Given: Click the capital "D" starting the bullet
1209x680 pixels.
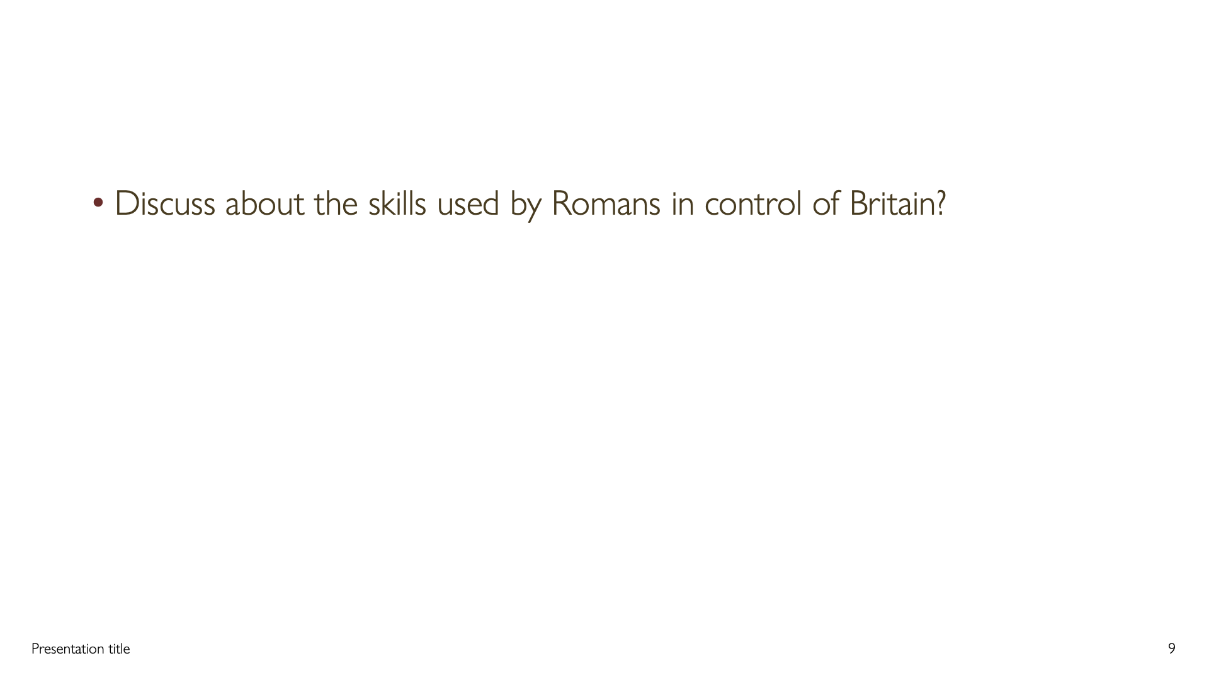Looking at the screenshot, I should 125,204.
